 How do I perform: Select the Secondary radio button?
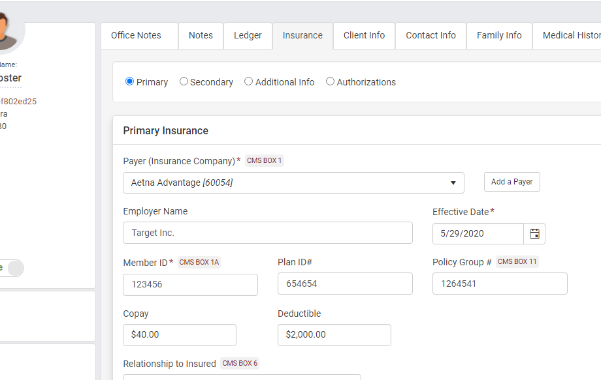click(184, 81)
